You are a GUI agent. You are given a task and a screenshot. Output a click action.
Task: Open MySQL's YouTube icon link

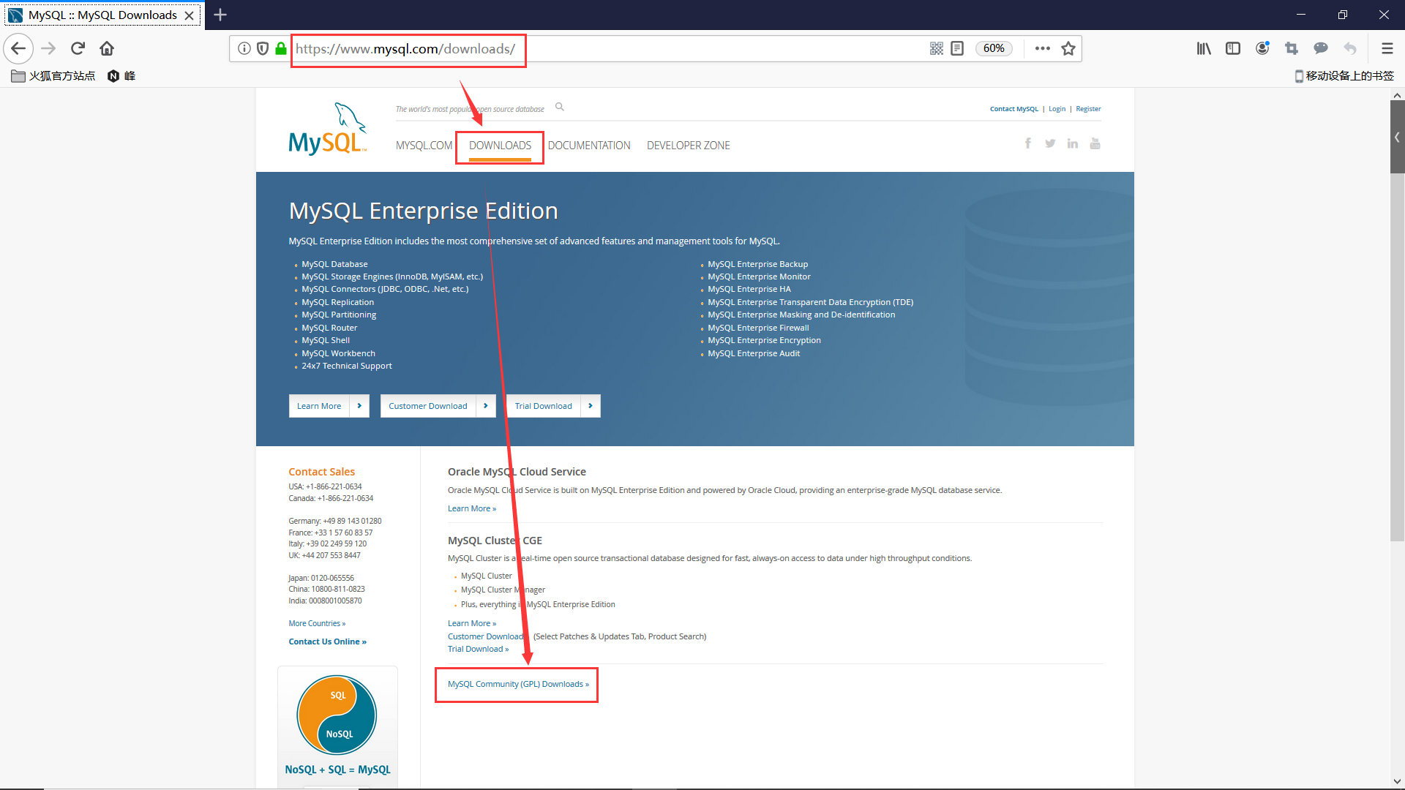[x=1095, y=143]
